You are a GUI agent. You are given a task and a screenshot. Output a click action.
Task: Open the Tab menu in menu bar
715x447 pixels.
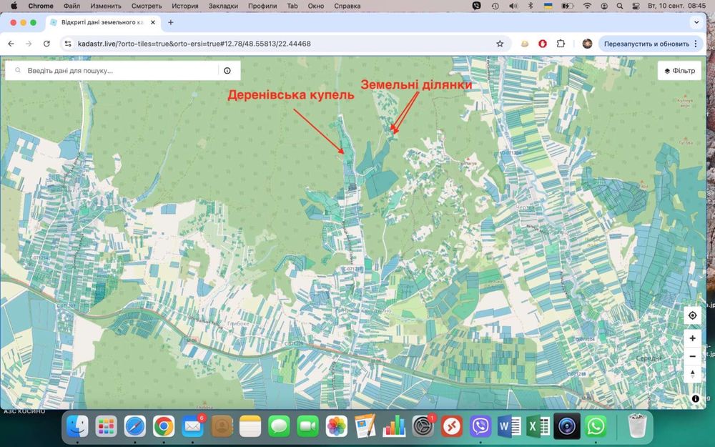tap(292, 6)
